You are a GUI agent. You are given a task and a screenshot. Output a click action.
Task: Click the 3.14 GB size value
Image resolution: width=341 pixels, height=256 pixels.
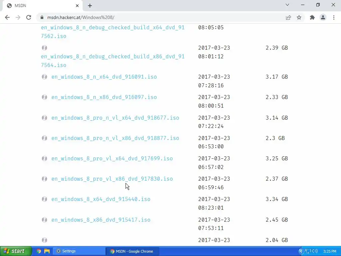pyautogui.click(x=277, y=118)
